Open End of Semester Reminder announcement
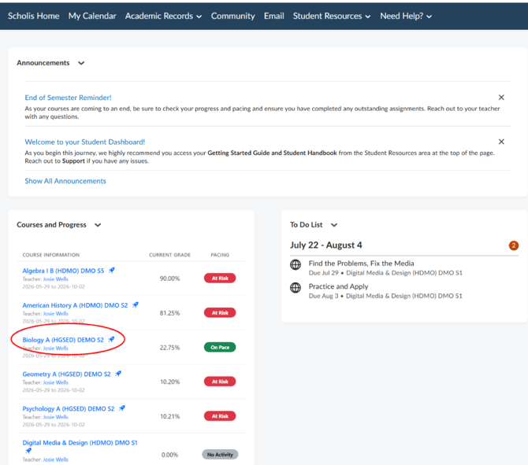 point(68,98)
